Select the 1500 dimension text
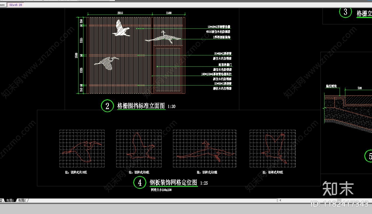This screenshot has width=372, height=214. click(x=169, y=13)
